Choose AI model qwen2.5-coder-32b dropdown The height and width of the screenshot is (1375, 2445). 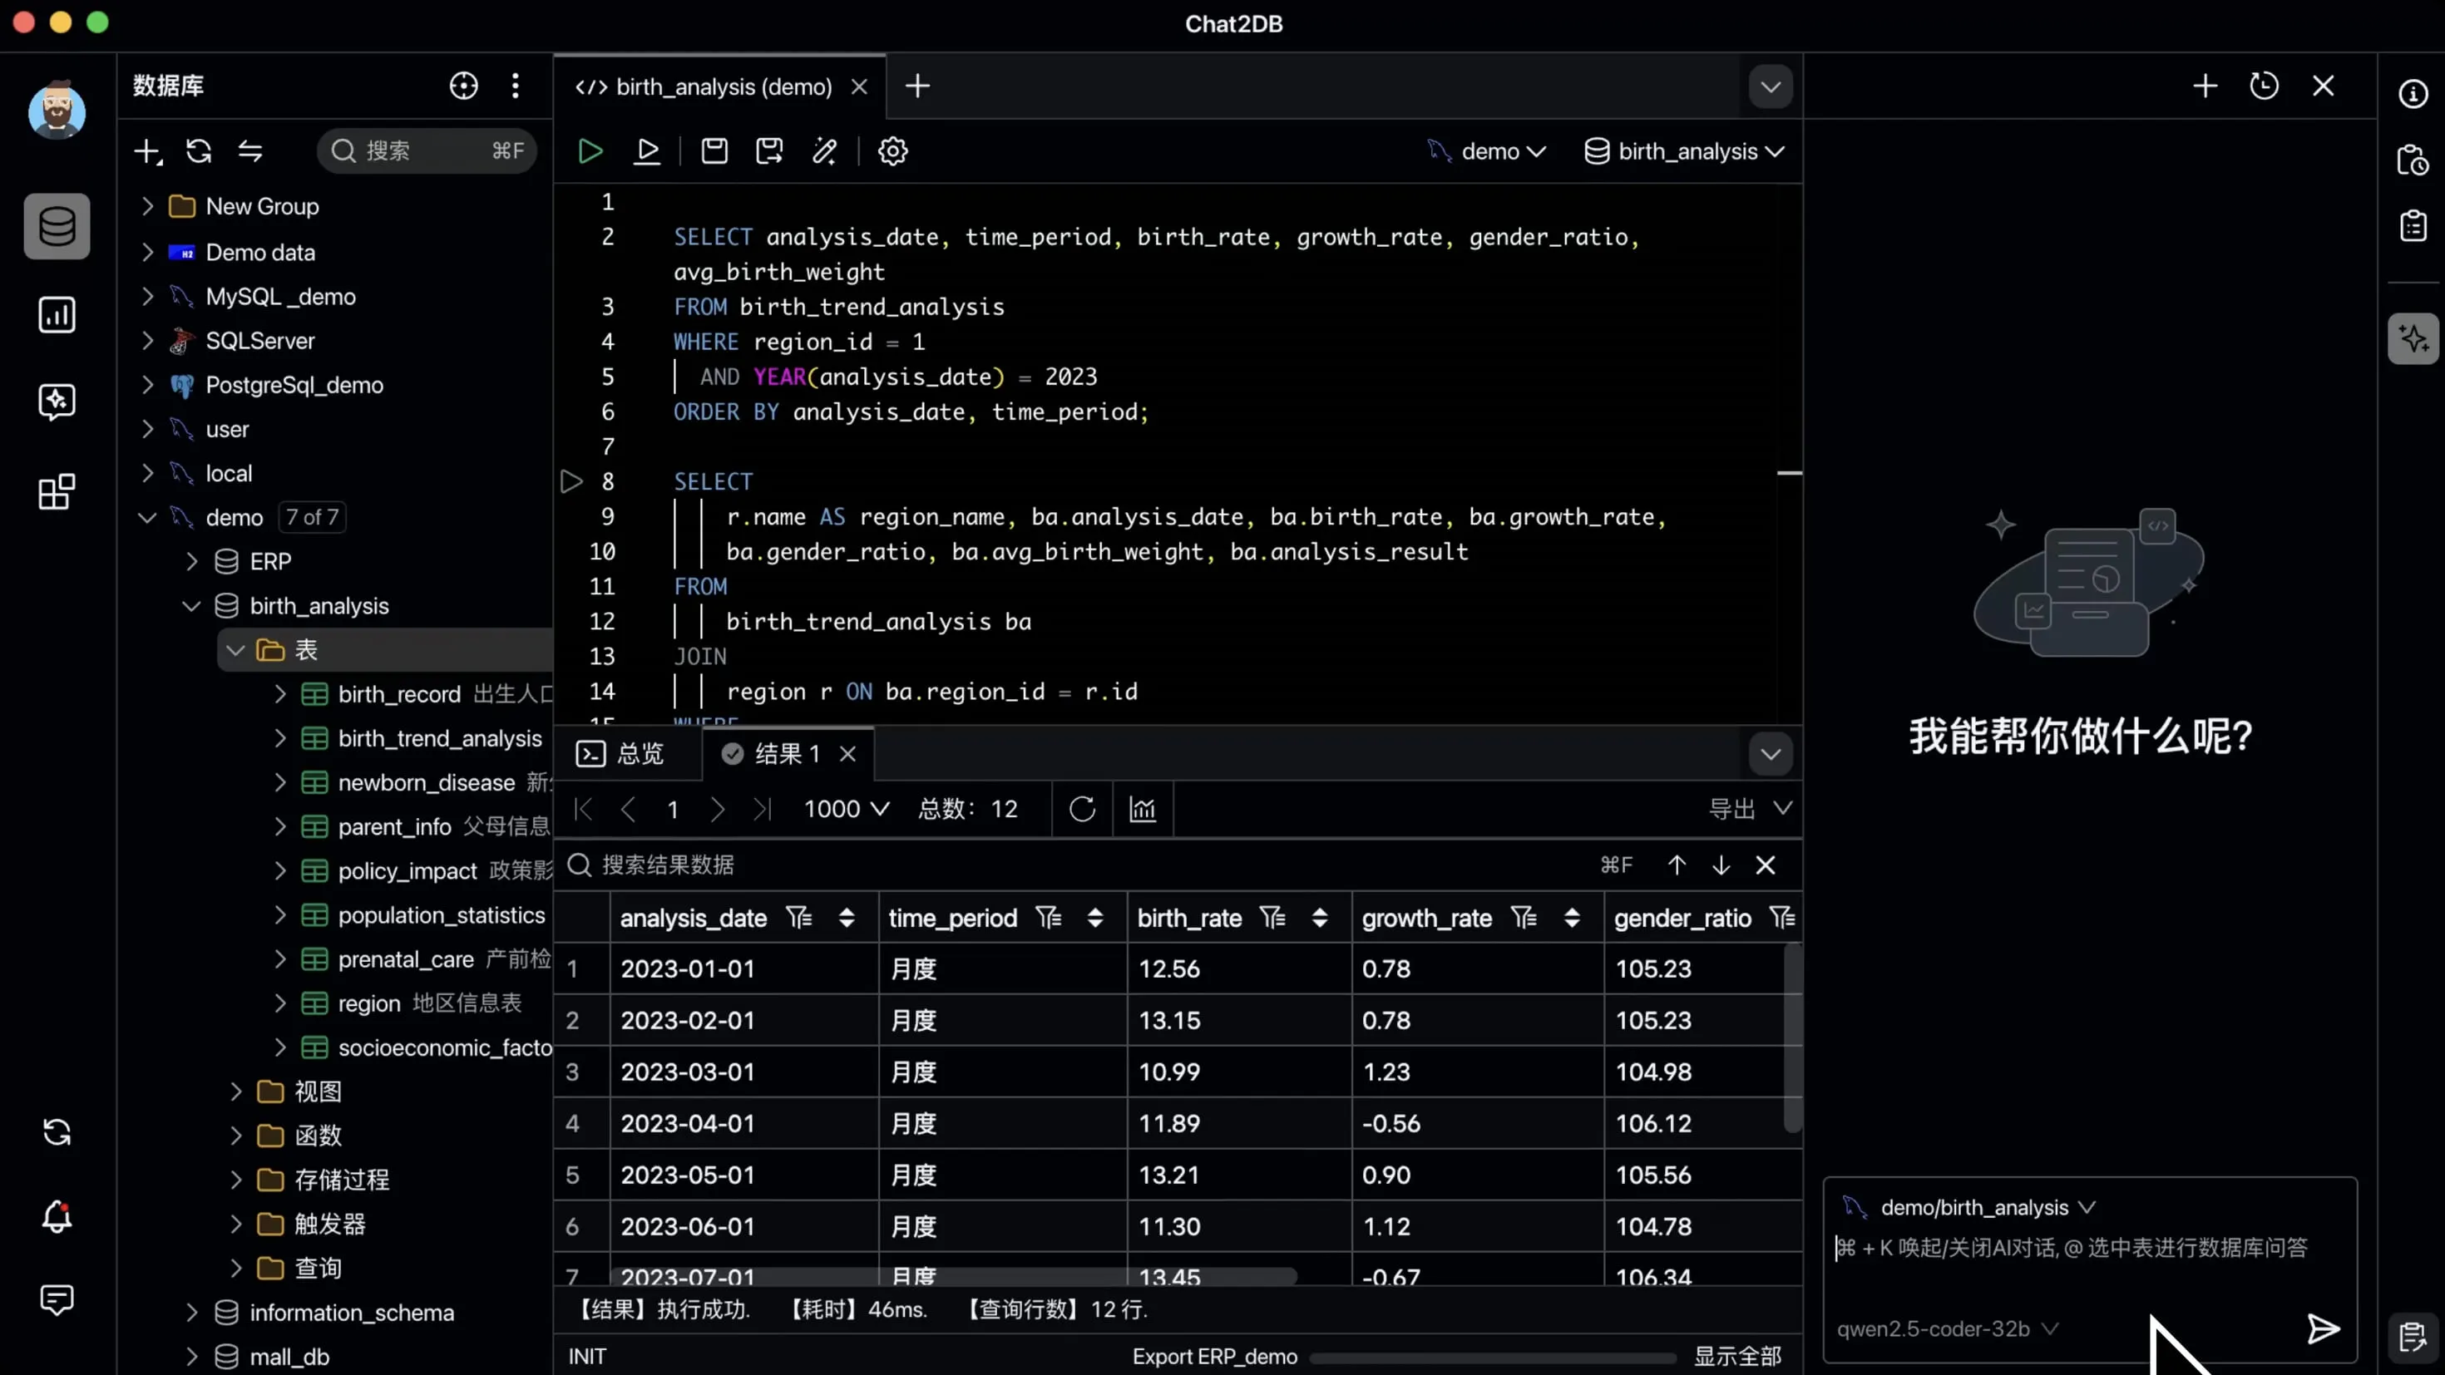tap(1947, 1328)
